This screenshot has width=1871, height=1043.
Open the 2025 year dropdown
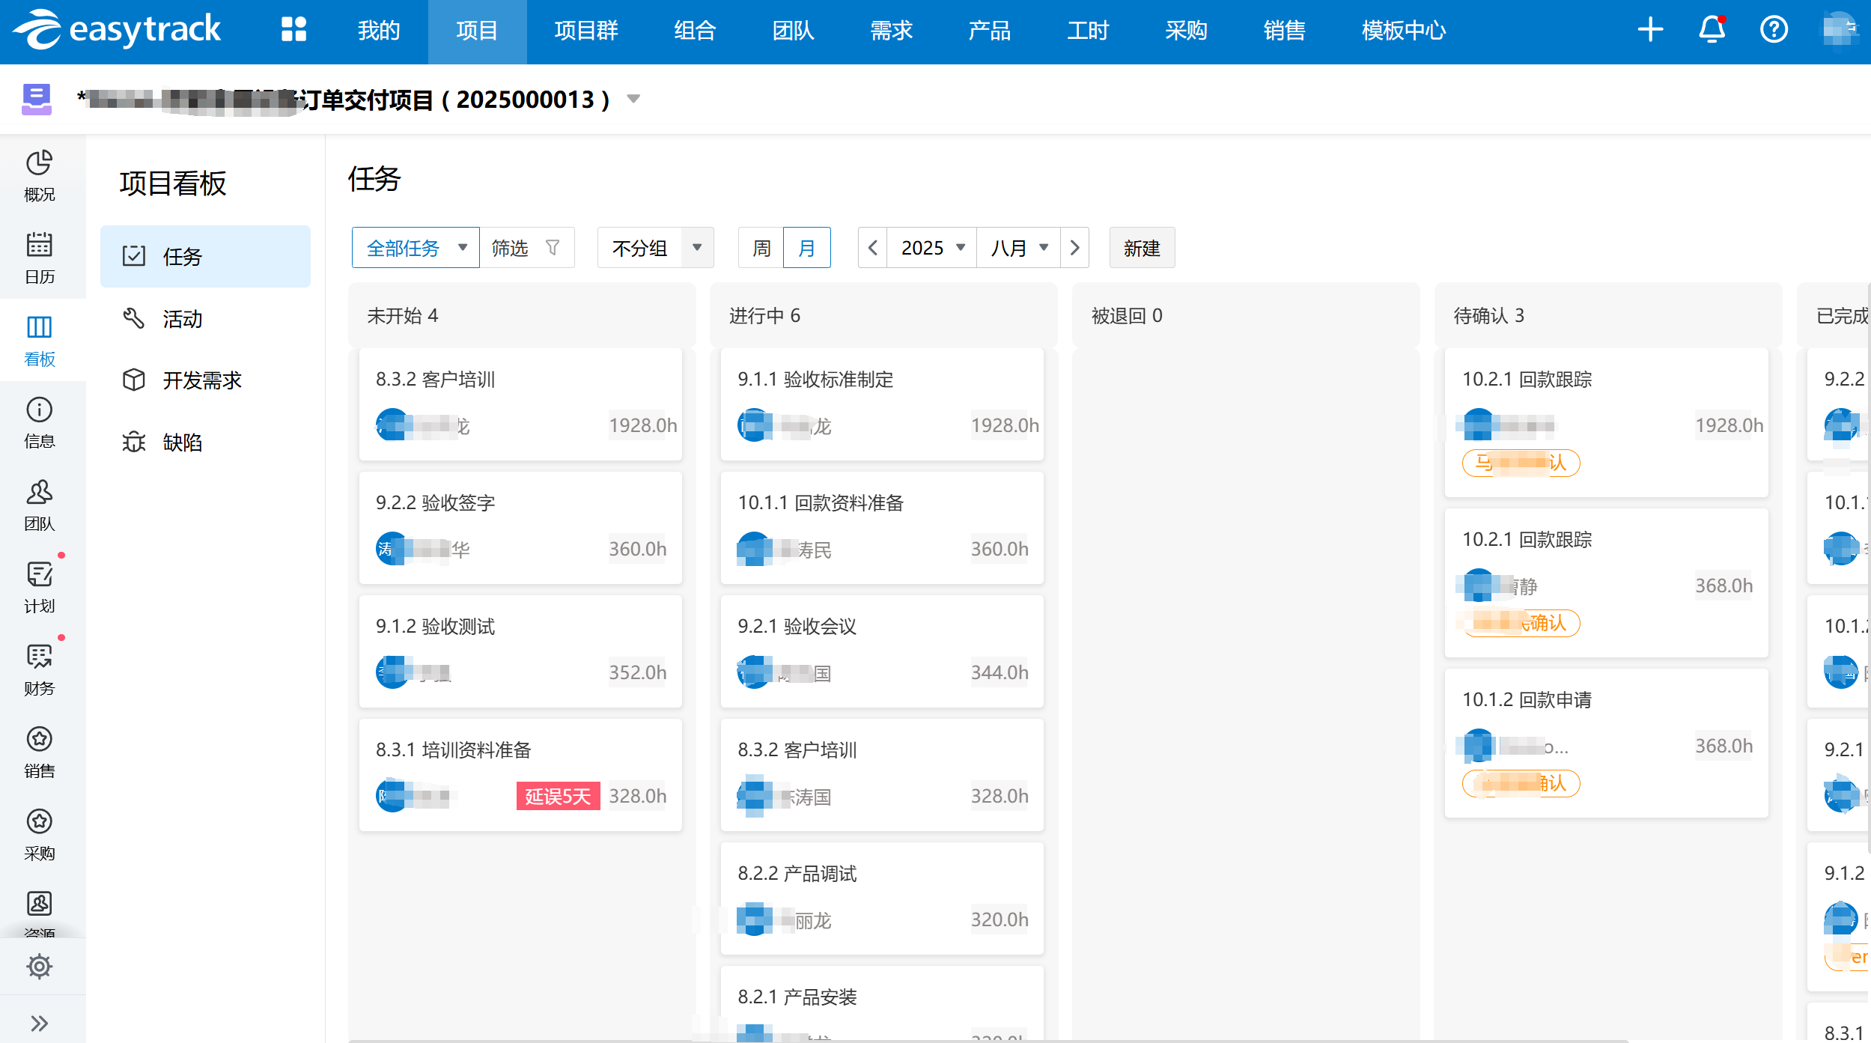coord(931,248)
